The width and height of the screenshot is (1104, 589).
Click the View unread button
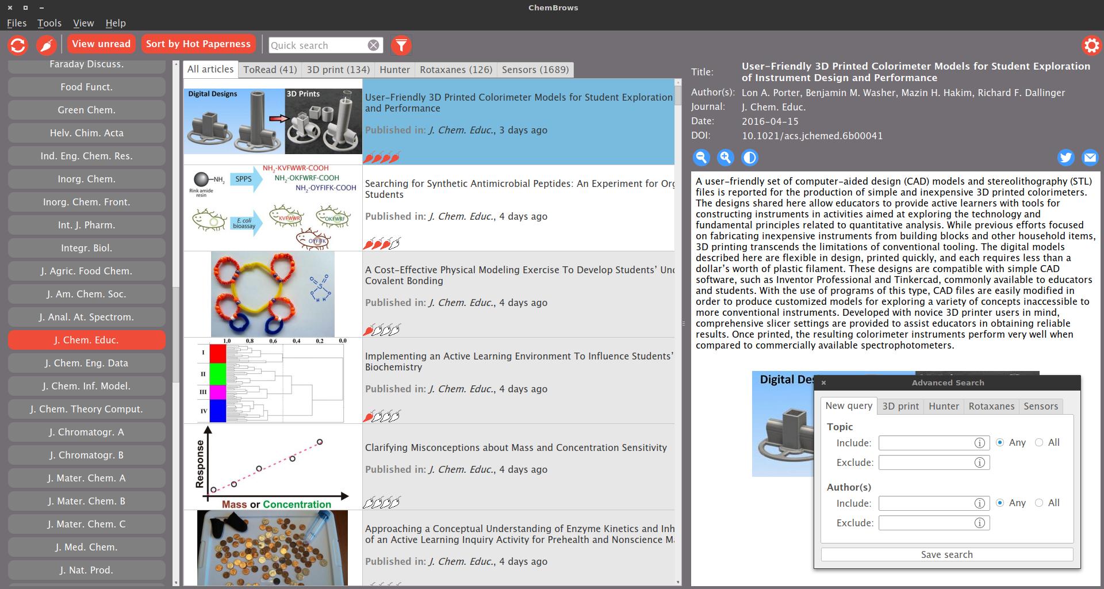click(x=101, y=44)
